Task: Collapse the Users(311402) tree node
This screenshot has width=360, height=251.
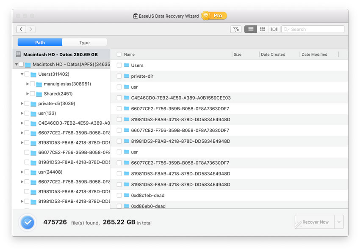Action: [22, 74]
